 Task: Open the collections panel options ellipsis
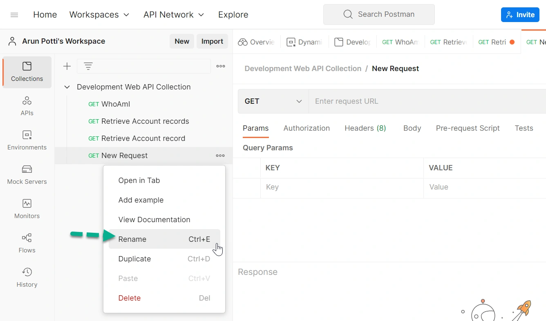(221, 66)
